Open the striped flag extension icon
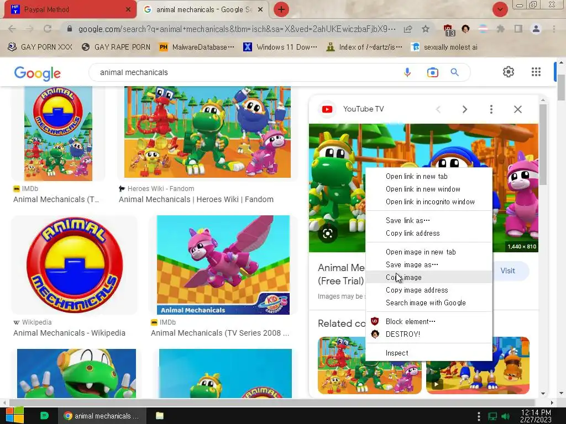566x424 pixels. click(483, 29)
